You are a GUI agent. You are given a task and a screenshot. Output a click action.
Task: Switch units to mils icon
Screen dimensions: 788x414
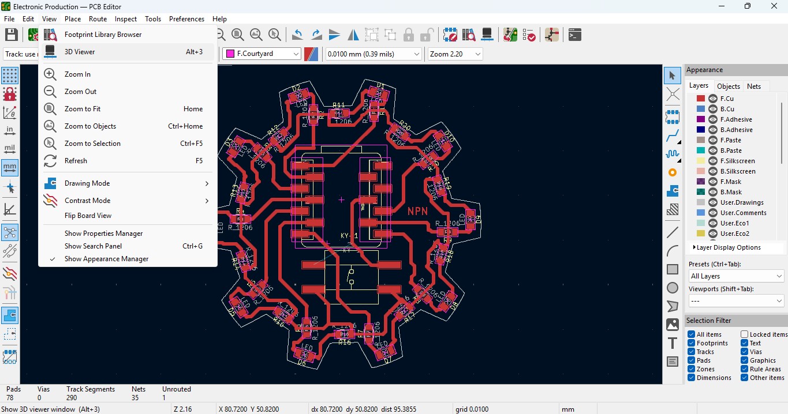(x=10, y=149)
